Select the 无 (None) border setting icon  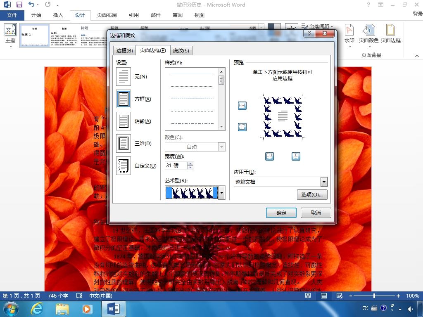[124, 76]
